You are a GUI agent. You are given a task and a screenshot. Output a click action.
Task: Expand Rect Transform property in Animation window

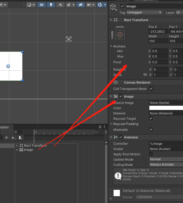(17, 146)
